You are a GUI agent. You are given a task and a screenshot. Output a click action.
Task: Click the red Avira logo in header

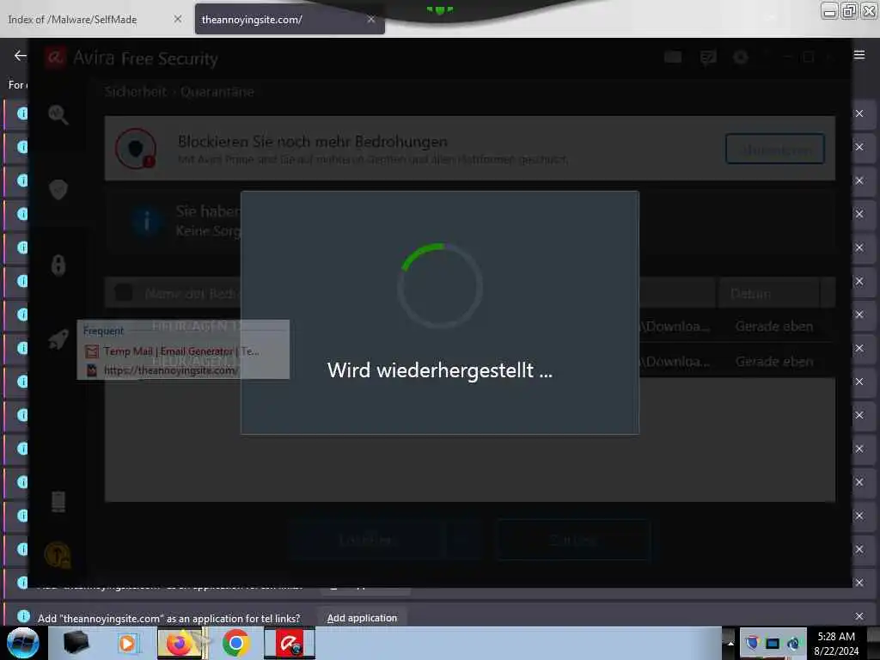[56, 58]
